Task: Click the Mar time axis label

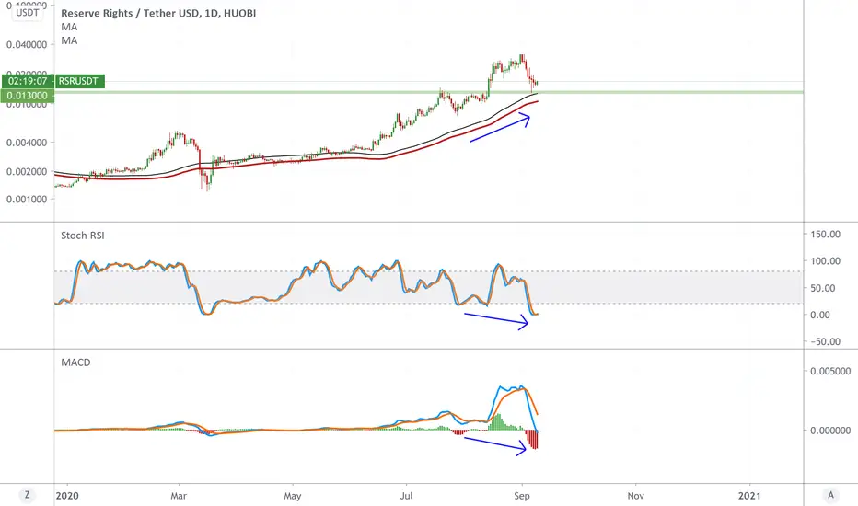Action: pyautogui.click(x=179, y=496)
